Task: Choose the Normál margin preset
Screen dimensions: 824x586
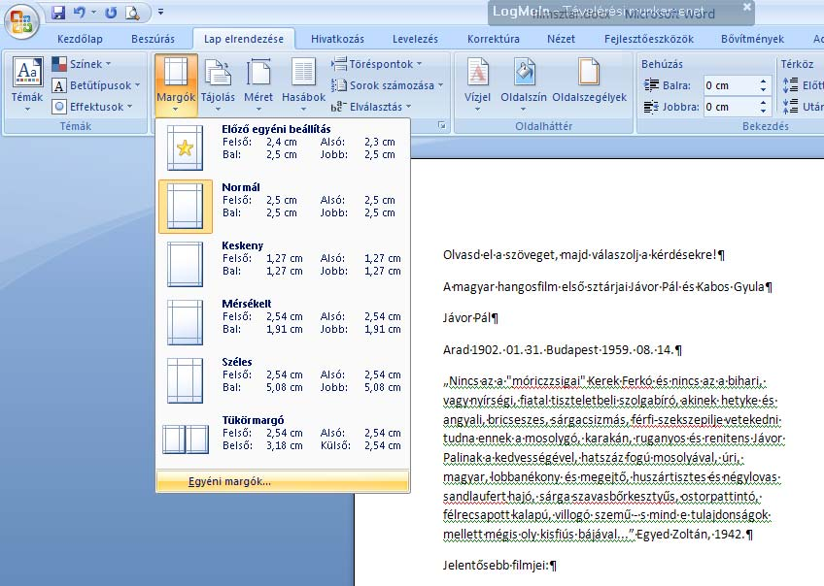Action: tap(283, 207)
